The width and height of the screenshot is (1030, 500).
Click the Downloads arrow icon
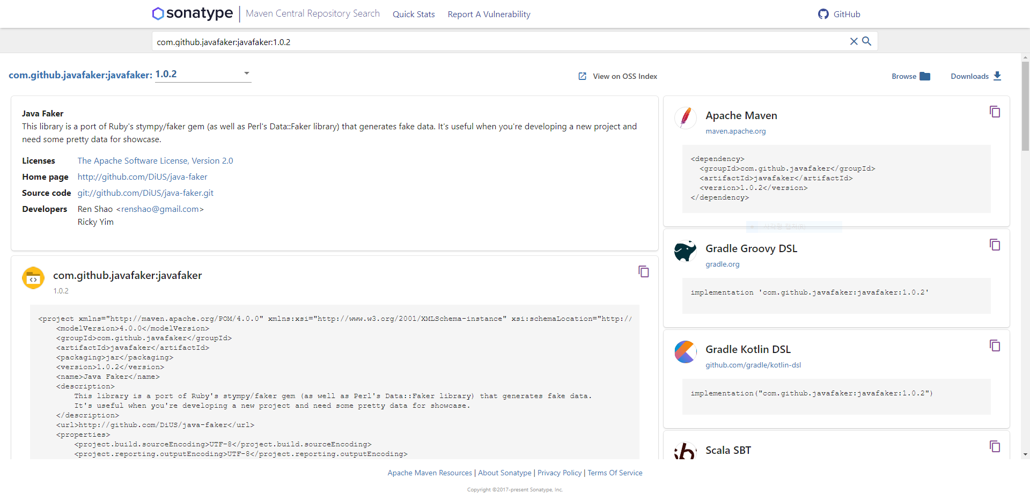pos(997,76)
